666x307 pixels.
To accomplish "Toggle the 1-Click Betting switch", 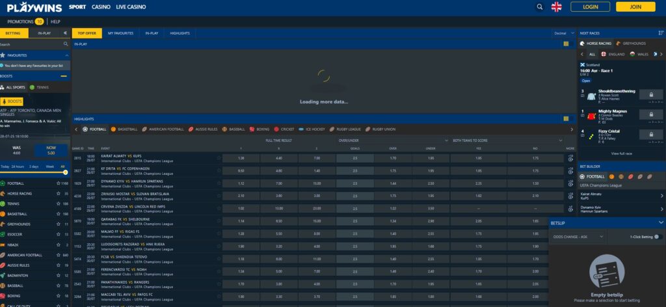I will [658, 237].
